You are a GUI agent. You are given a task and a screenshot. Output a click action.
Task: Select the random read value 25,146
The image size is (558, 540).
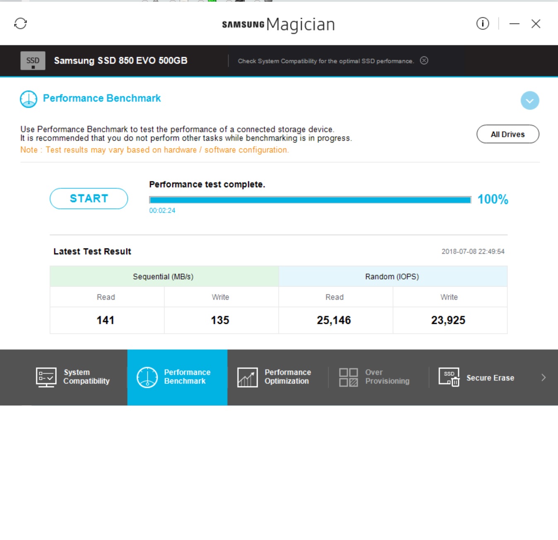[334, 321]
